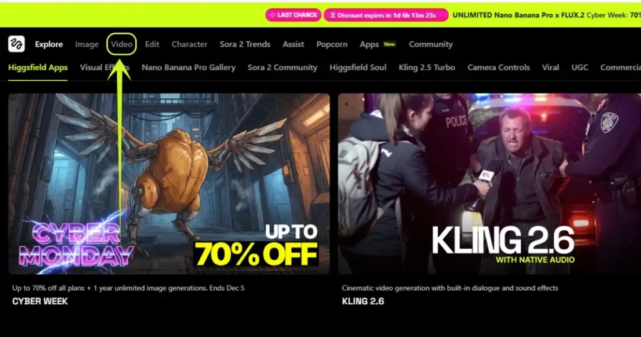Go to the Explore section
Image resolution: width=641 pixels, height=337 pixels.
pyautogui.click(x=49, y=44)
